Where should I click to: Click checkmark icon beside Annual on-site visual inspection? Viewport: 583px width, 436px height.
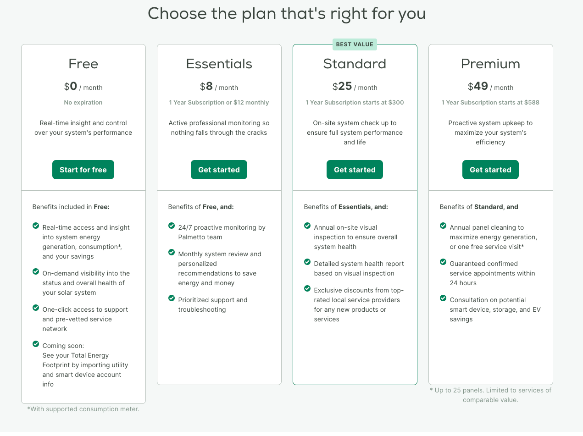coord(307,226)
